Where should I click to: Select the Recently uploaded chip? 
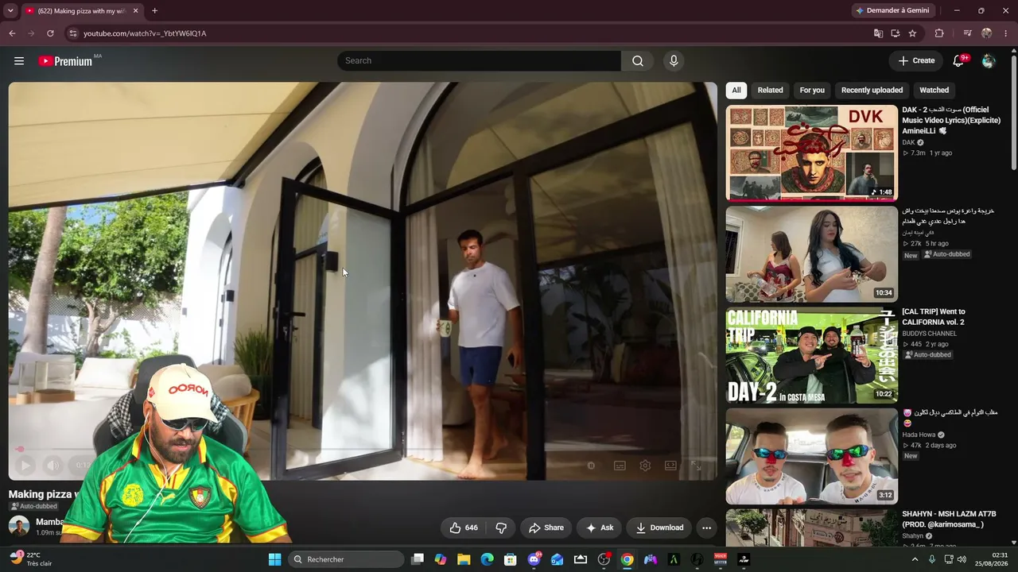[872, 90]
